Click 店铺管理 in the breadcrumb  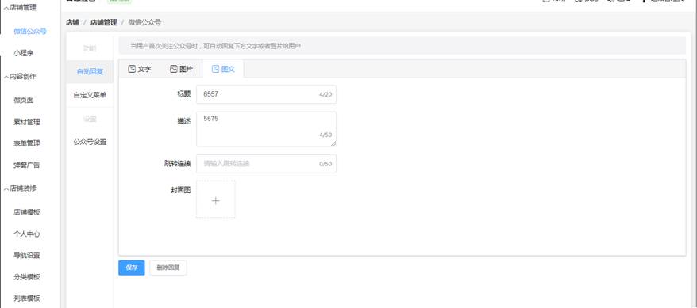tap(103, 22)
